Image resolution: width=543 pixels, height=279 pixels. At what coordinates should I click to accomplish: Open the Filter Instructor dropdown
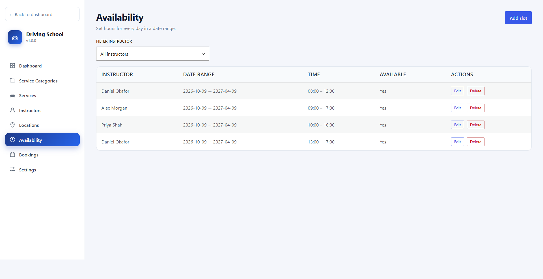(153, 54)
